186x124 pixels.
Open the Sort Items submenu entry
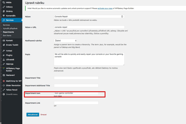pos(7,36)
